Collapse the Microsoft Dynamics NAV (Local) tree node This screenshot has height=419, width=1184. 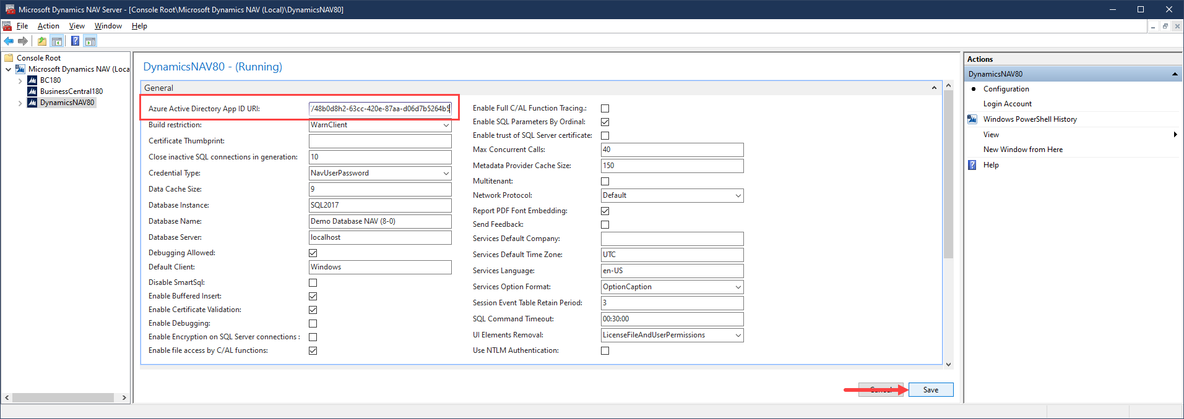point(8,69)
